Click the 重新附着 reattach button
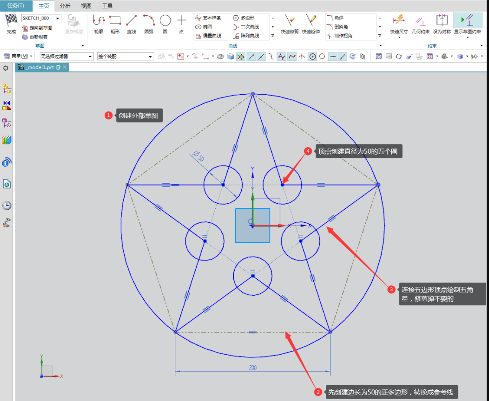The image size is (489, 401). pos(34,37)
